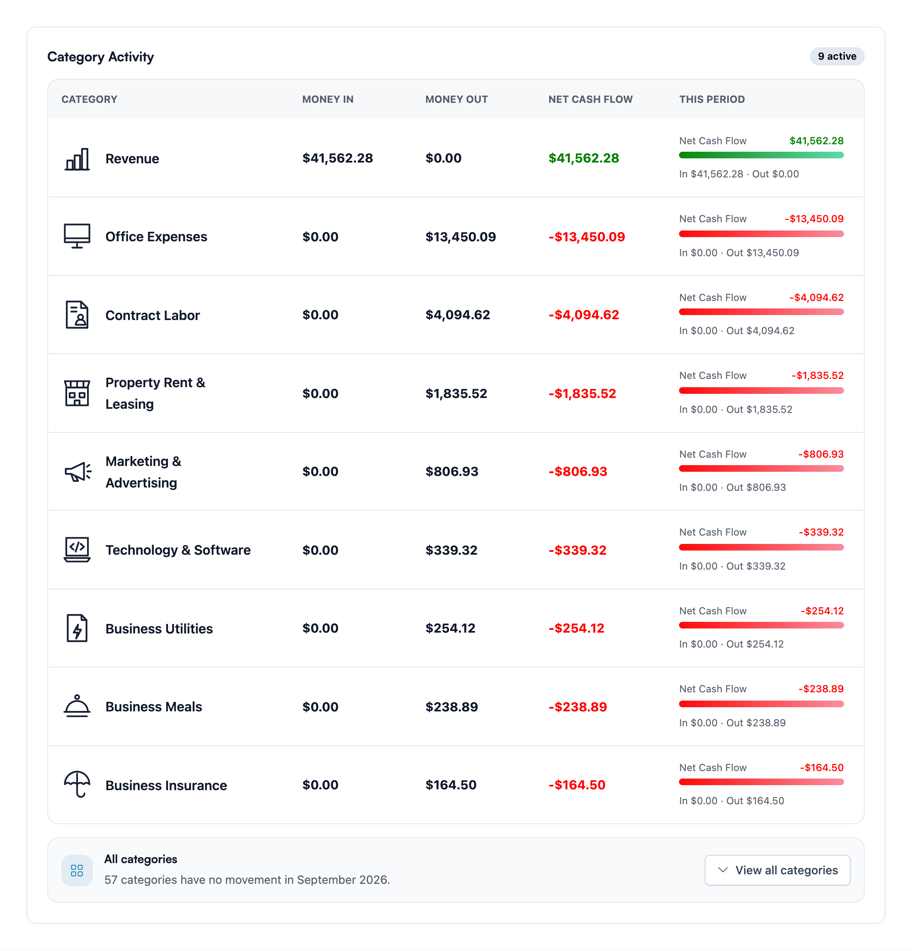The image size is (912, 951).
Task: Click the Revenue bar chart icon
Action: click(x=77, y=159)
